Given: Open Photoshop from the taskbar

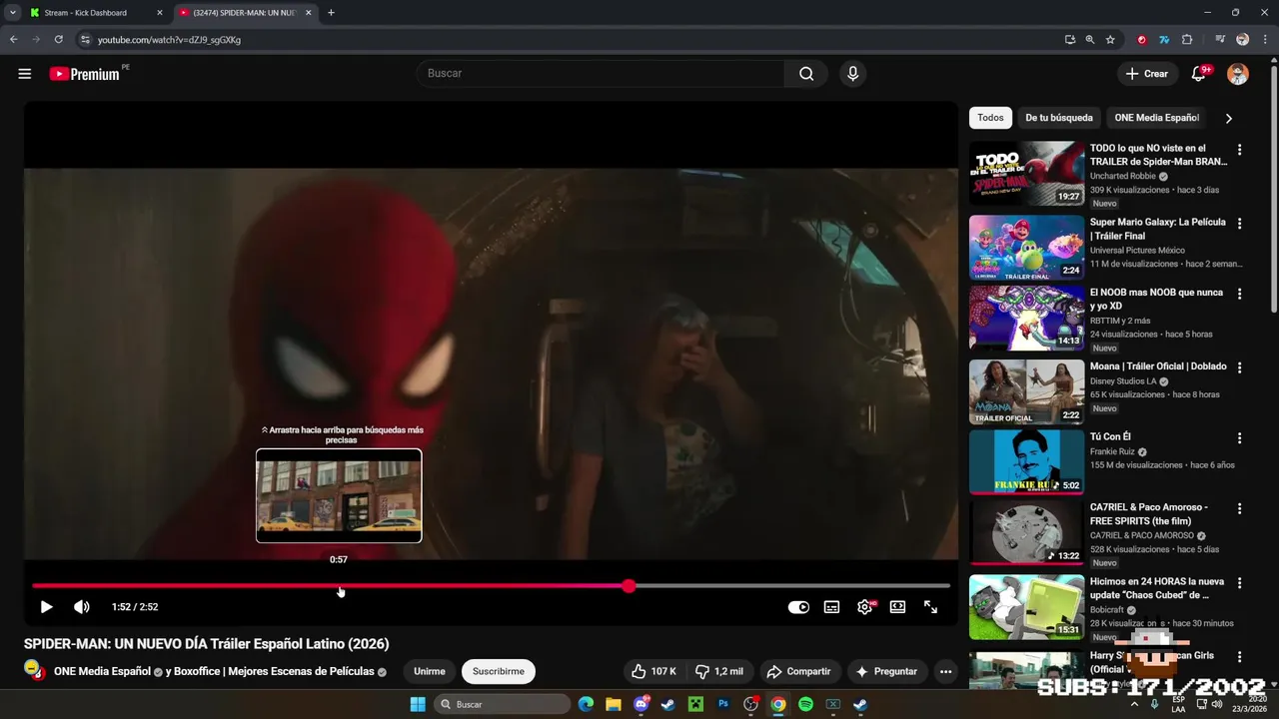Looking at the screenshot, I should [x=723, y=704].
